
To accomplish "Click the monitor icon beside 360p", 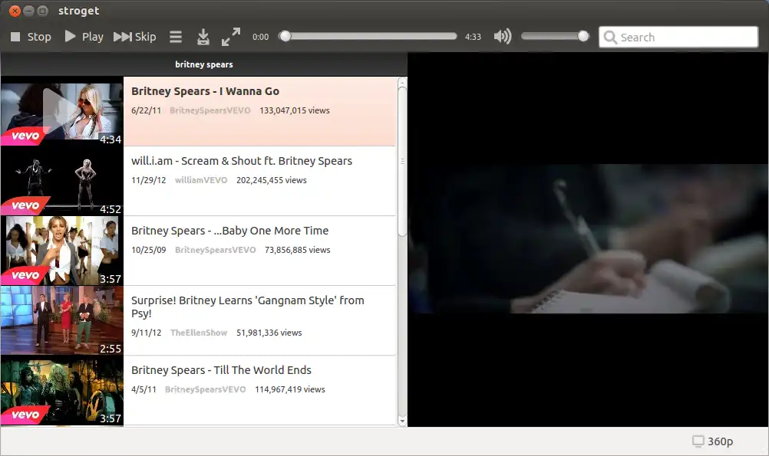I will [x=698, y=441].
